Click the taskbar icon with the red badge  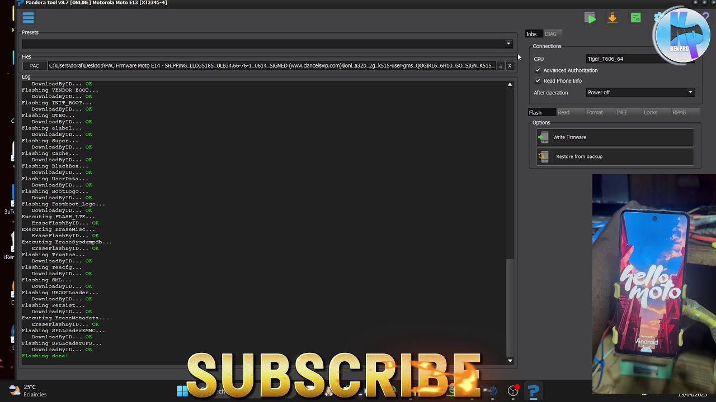point(514,391)
